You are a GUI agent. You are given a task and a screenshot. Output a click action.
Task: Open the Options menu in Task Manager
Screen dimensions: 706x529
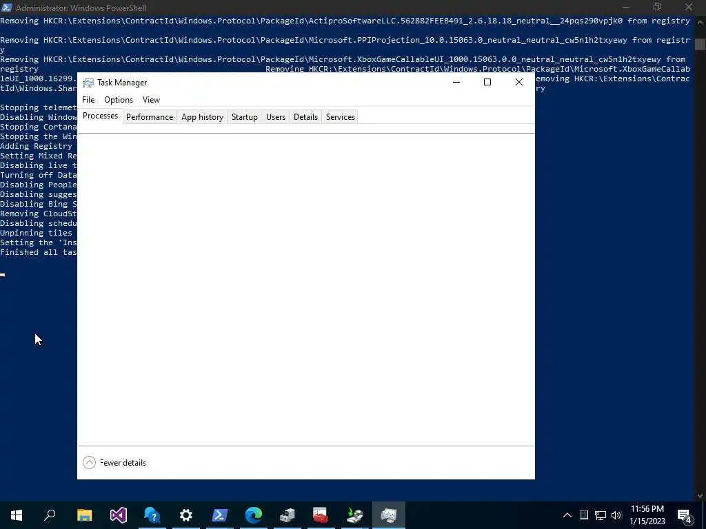(x=119, y=100)
